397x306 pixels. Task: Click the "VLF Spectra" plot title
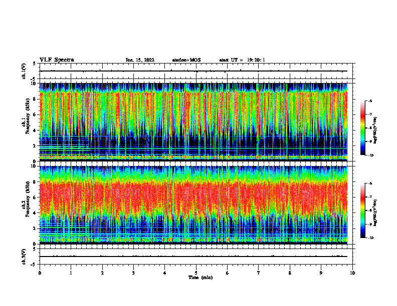click(57, 60)
